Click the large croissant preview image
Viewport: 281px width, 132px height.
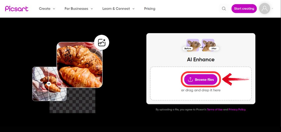(80, 65)
